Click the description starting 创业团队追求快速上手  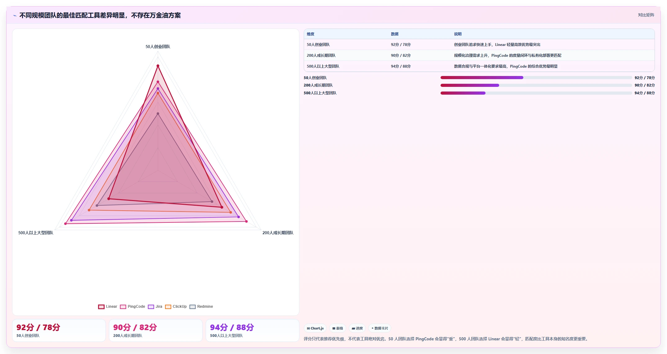point(497,45)
